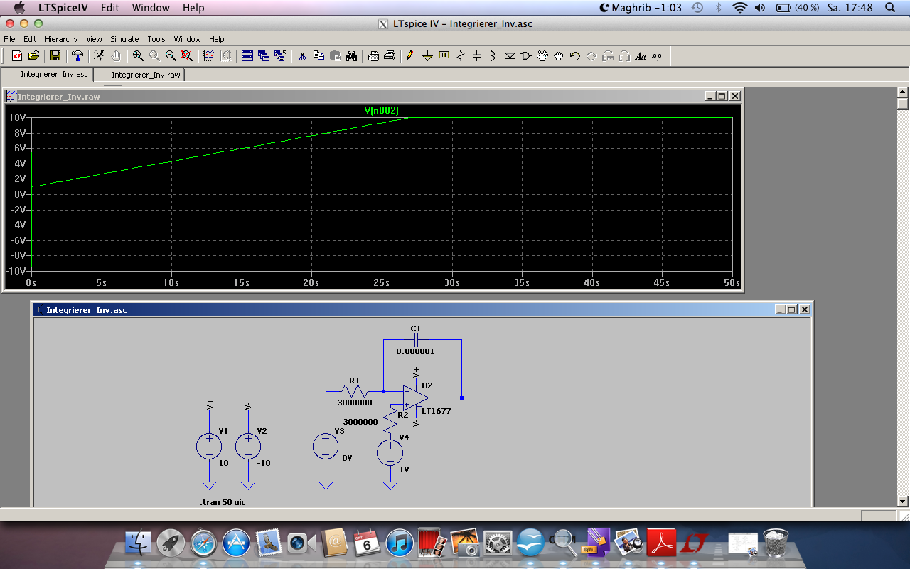Viewport: 910px width, 569px height.
Task: Open Finder from the Dock
Action: pyautogui.click(x=138, y=543)
